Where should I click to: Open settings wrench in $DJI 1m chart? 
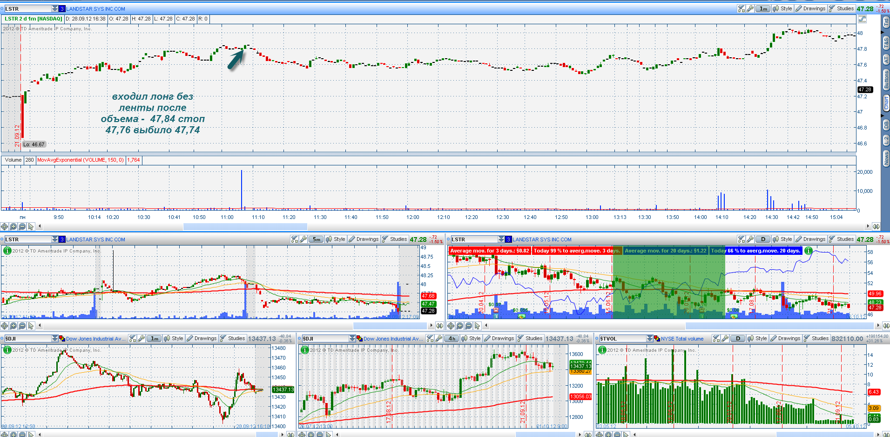[x=142, y=338]
